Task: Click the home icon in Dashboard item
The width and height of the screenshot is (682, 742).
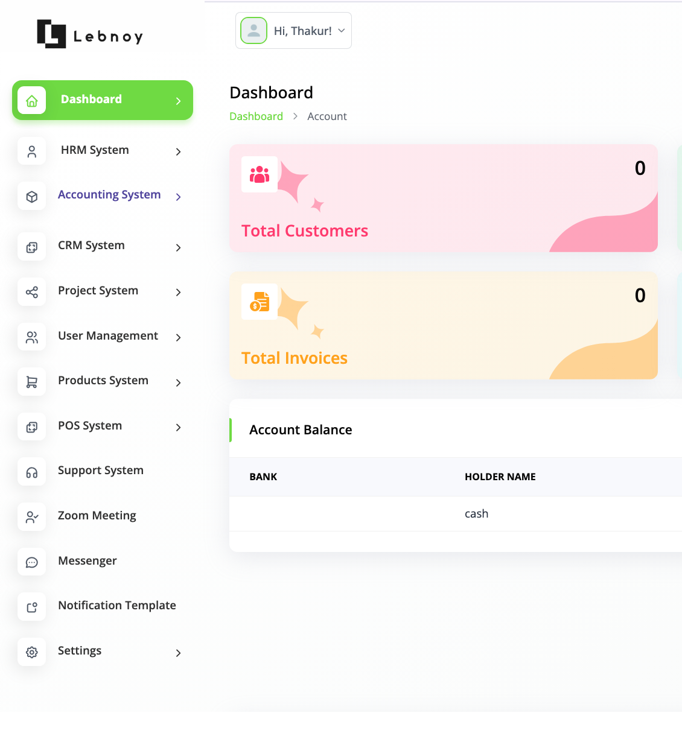Action: tap(32, 100)
